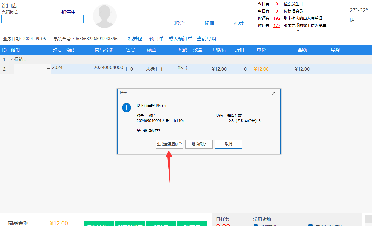Click the 常用功能 heading

click(x=262, y=219)
